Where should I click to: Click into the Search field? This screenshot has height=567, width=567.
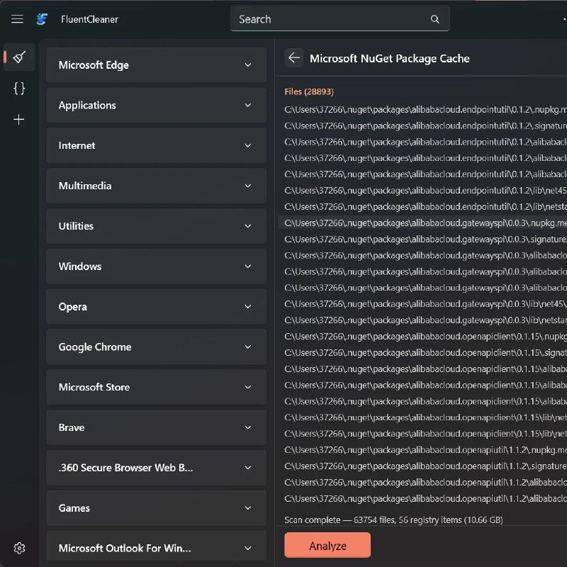339,19
